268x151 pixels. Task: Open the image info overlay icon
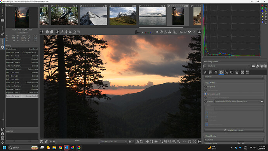47,32
